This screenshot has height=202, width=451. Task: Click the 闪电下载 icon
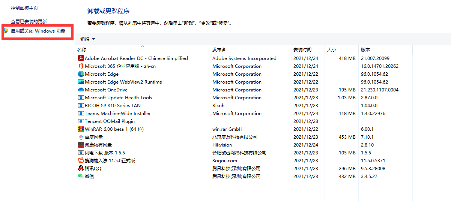coord(81,153)
